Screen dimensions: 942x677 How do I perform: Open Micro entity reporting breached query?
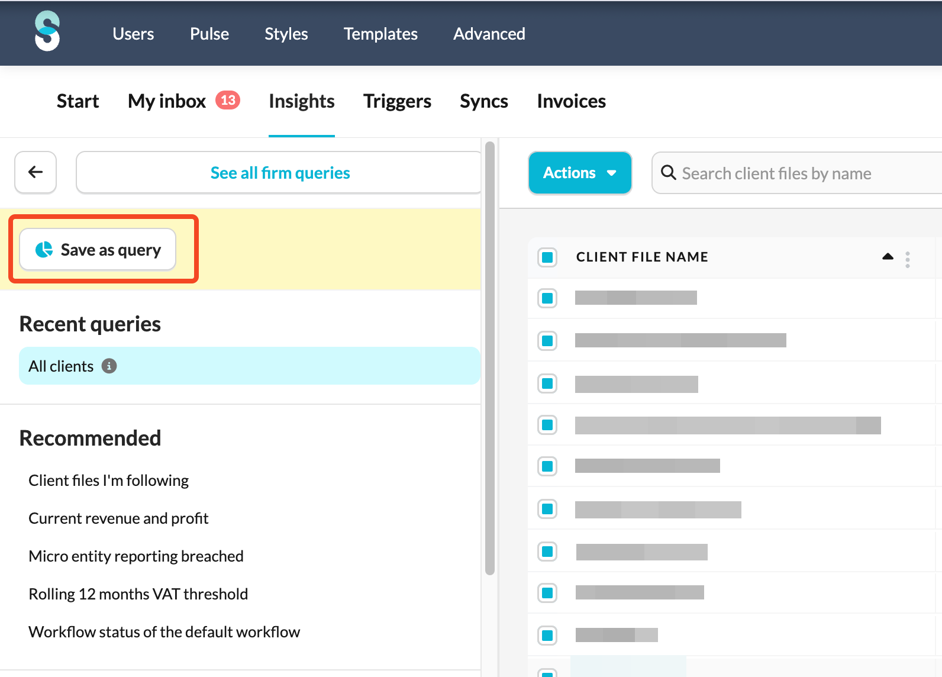click(136, 556)
